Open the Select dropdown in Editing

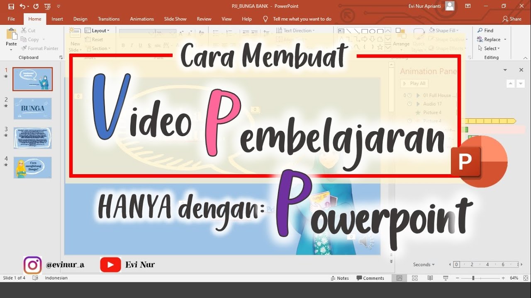[x=492, y=48]
